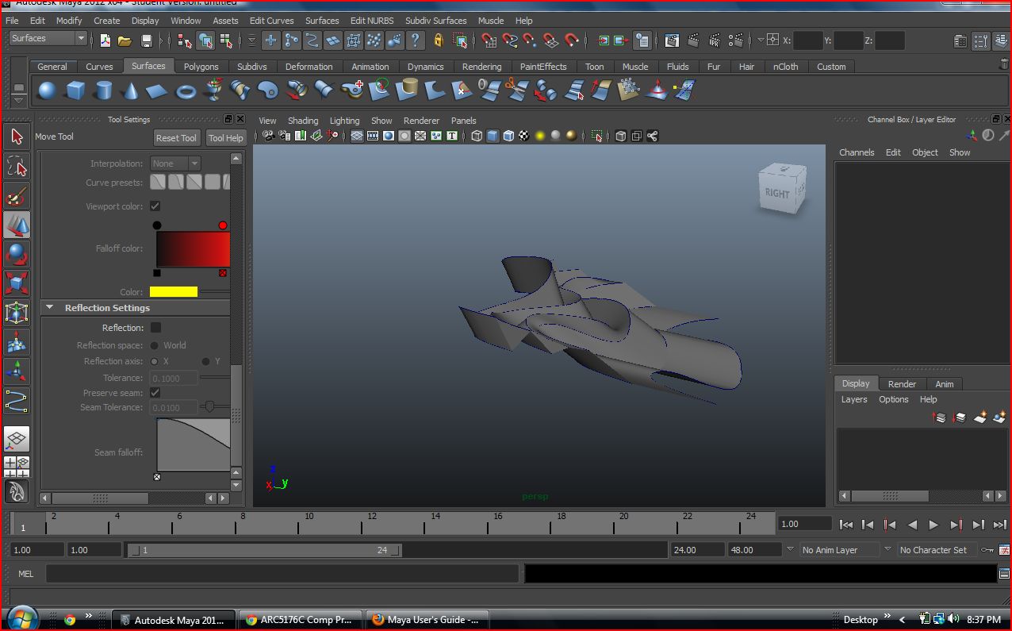Activate the Rotate tool in toolbox
This screenshot has width=1012, height=631.
(x=17, y=255)
